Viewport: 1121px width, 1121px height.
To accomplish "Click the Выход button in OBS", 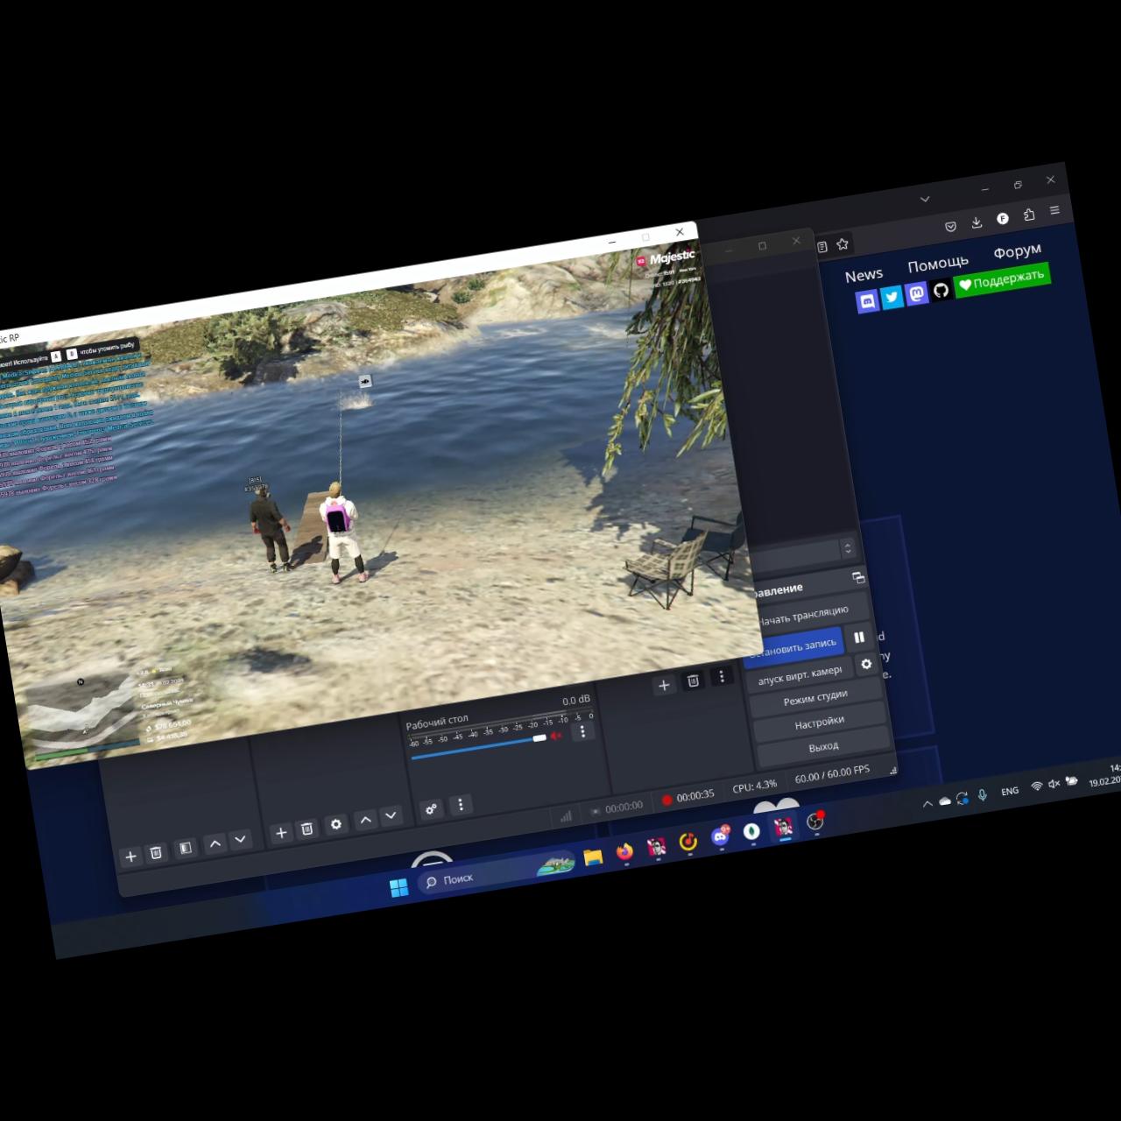I will (x=823, y=747).
